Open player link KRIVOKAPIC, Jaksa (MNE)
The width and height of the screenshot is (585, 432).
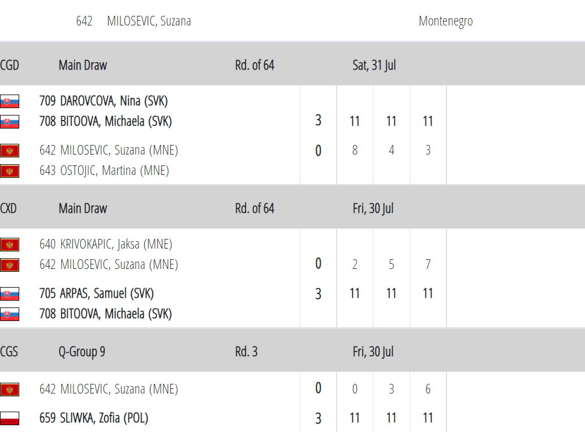(x=106, y=245)
